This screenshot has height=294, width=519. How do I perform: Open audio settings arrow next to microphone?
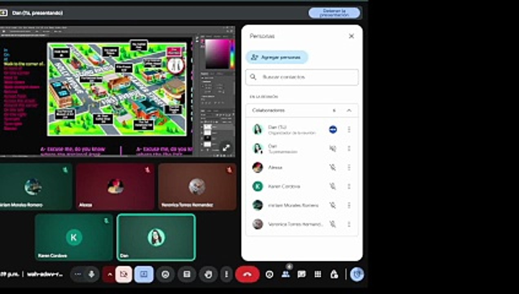[x=78, y=274]
